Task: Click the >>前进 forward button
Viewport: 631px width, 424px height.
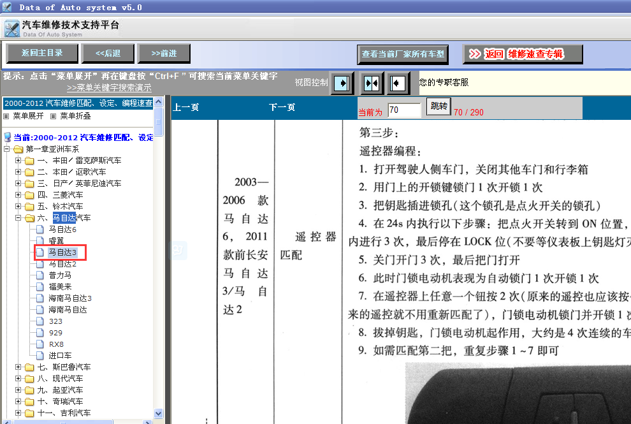Action: pos(164,53)
